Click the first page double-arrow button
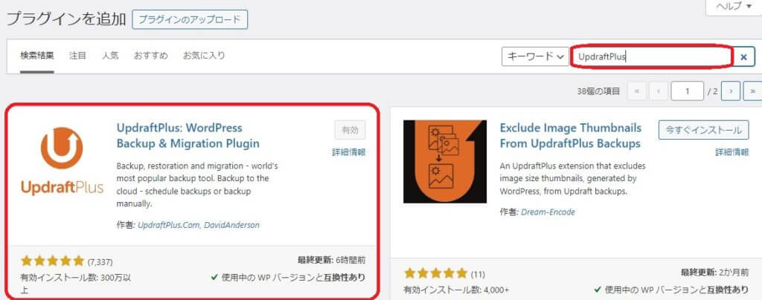Screen dimensions: 762x300 click(x=637, y=91)
